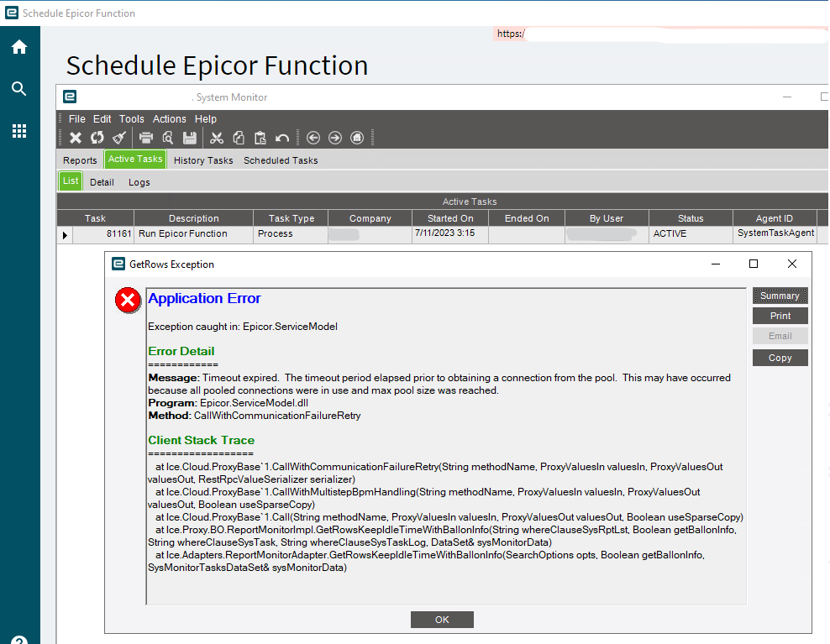The image size is (830, 644).
Task: Click the Forward arrow toolbar icon
Action: click(x=335, y=138)
